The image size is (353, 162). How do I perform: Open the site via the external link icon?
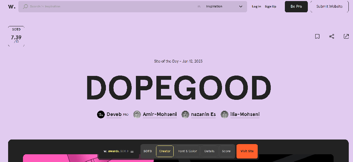(x=346, y=36)
